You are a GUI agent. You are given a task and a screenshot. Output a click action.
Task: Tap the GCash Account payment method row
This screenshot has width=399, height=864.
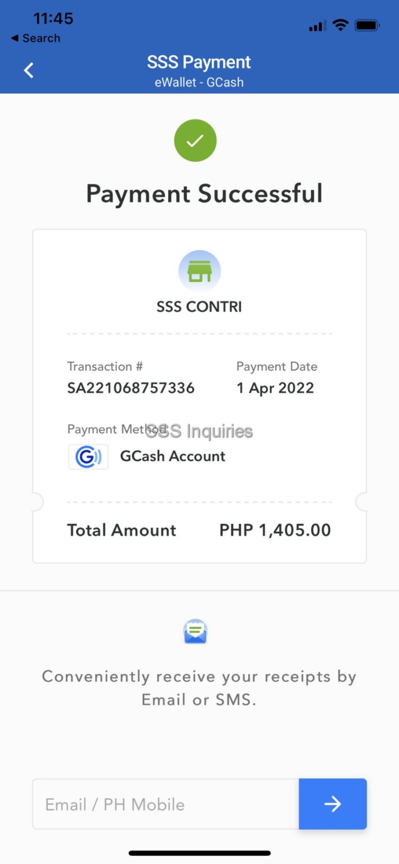(173, 456)
